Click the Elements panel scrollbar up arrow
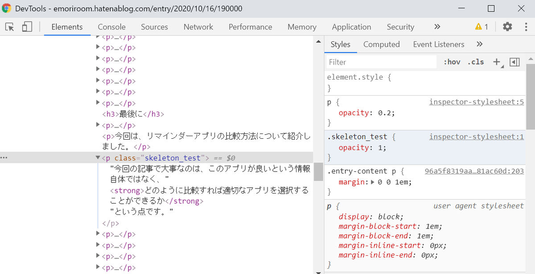This screenshot has width=535, height=274. tap(318, 41)
